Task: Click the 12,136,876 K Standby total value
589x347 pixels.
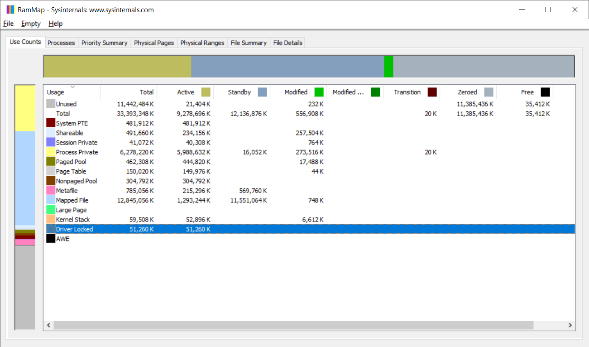Action: [x=249, y=114]
